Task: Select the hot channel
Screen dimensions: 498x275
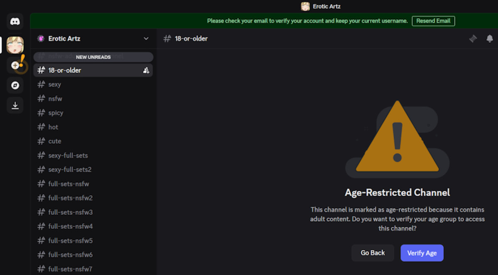Action: [53, 127]
